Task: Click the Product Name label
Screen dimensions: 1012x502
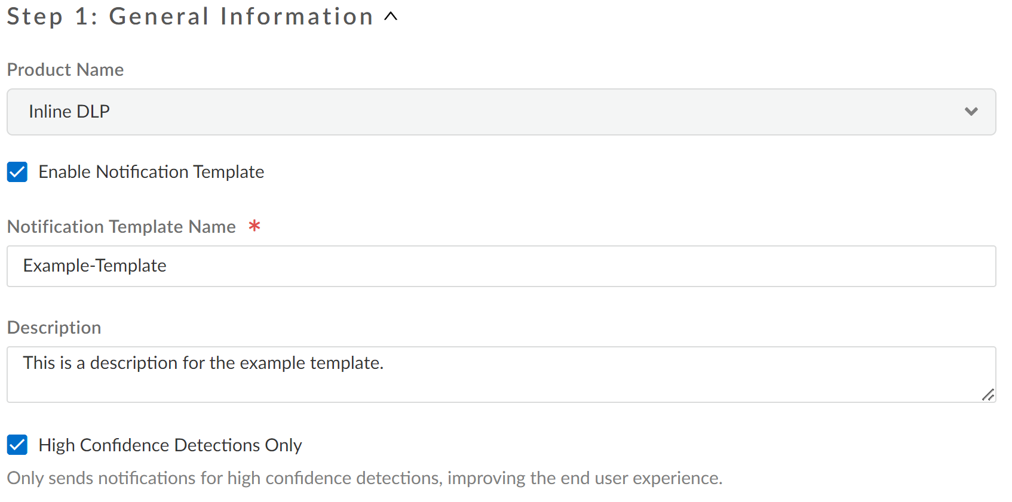Action: [x=65, y=70]
